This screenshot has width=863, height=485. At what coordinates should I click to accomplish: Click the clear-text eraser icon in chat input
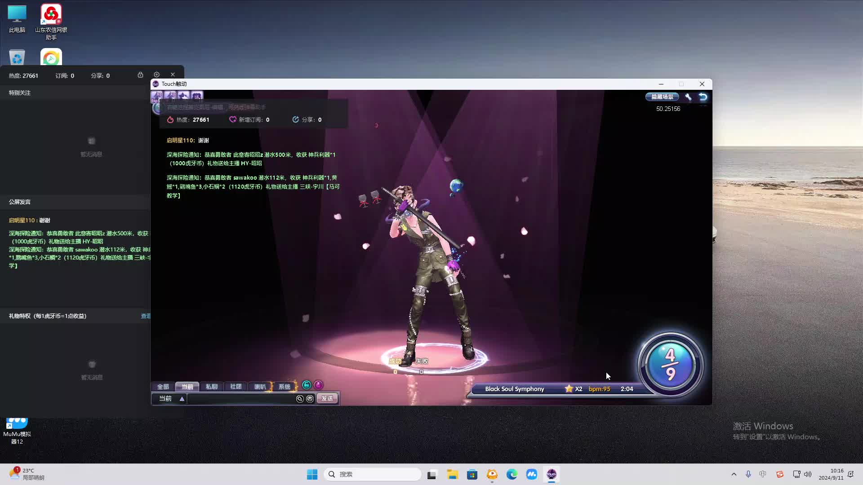coord(300,399)
